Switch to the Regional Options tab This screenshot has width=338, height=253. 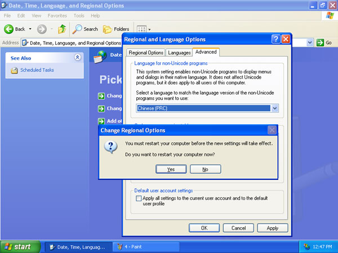pyautogui.click(x=146, y=52)
